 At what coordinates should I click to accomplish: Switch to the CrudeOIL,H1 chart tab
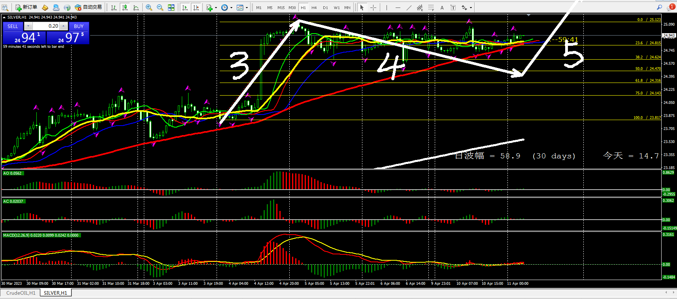coord(21,293)
